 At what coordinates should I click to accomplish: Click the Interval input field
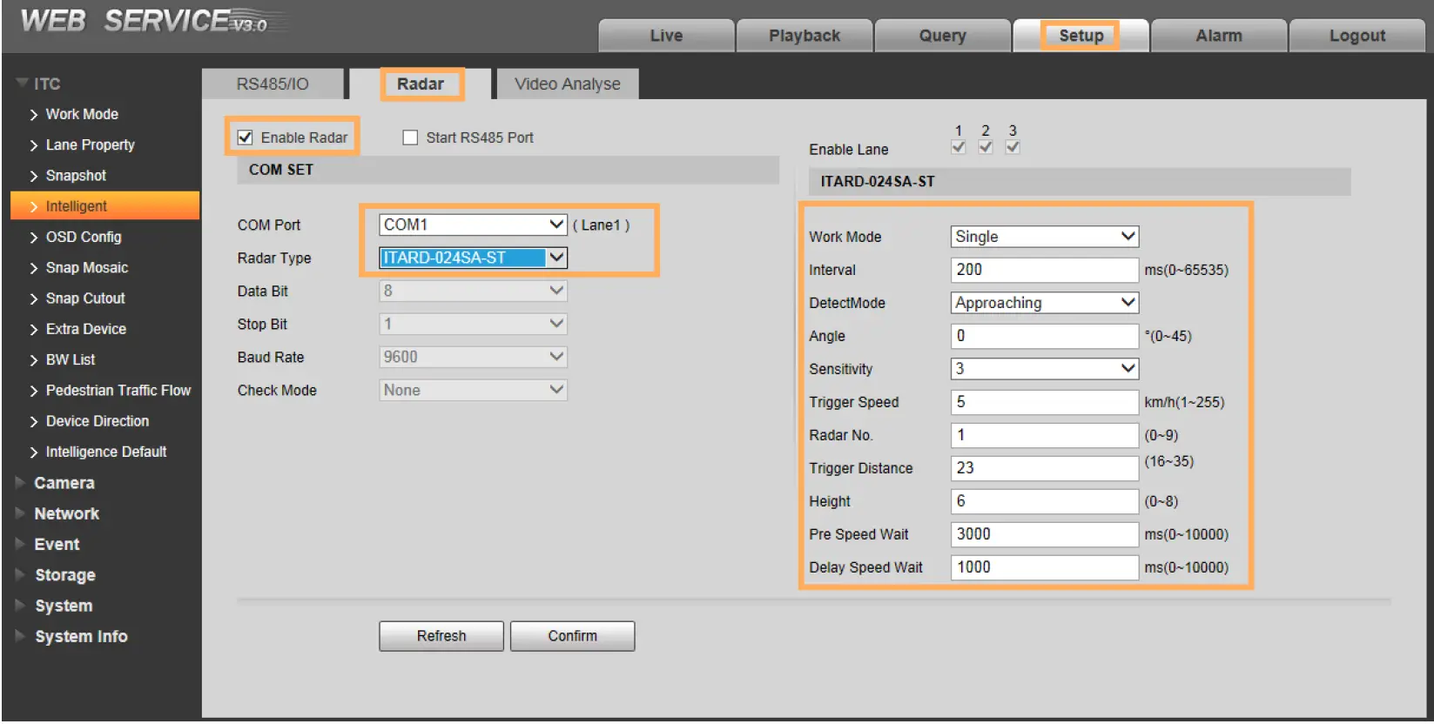coord(1045,270)
